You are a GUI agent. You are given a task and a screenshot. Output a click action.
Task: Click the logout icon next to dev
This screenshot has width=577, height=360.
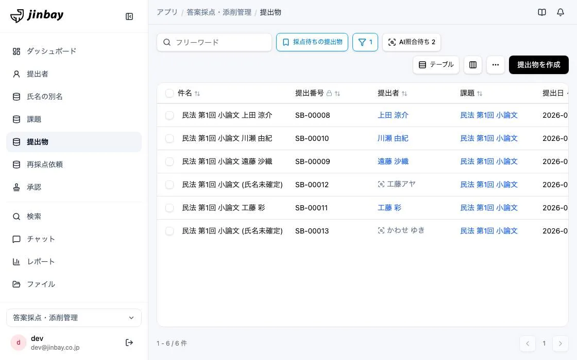[x=129, y=343]
